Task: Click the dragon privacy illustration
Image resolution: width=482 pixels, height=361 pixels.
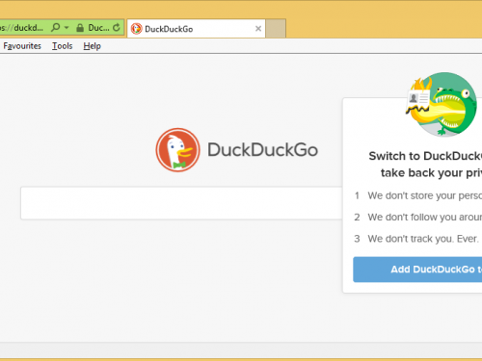Action: pos(442,104)
